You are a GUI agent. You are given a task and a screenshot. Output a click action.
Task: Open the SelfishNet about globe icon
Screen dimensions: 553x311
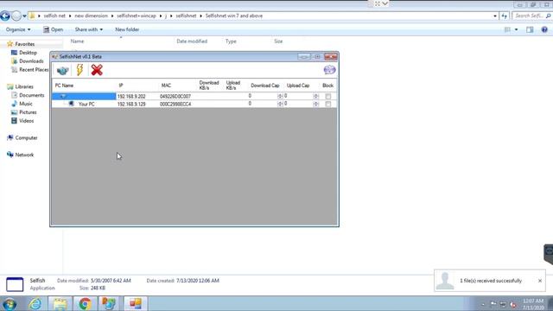(x=329, y=70)
